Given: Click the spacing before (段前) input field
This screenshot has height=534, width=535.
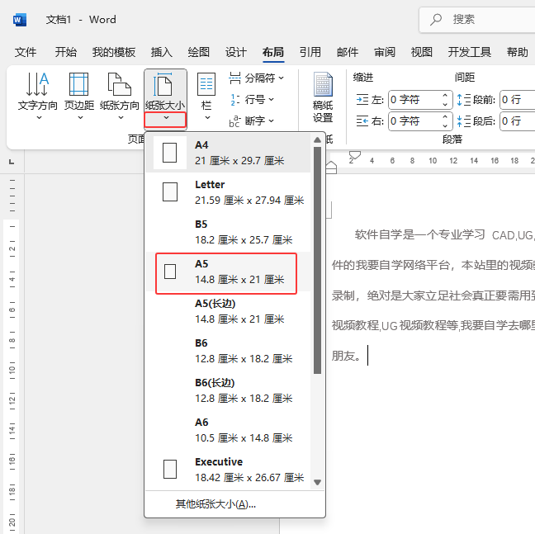Looking at the screenshot, I should (x=518, y=100).
